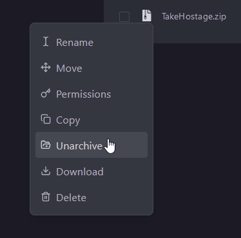Click the Download arrow-tray icon

click(46, 171)
